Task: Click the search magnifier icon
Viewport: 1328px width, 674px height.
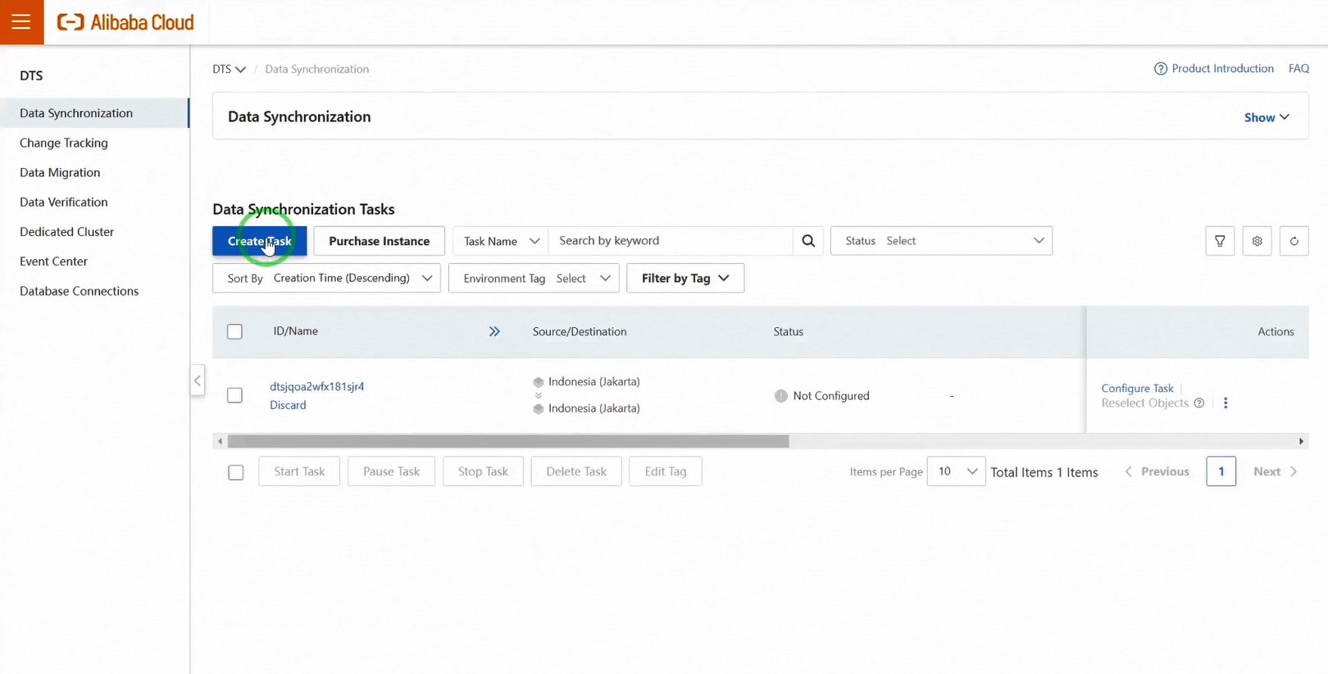Action: (x=808, y=241)
